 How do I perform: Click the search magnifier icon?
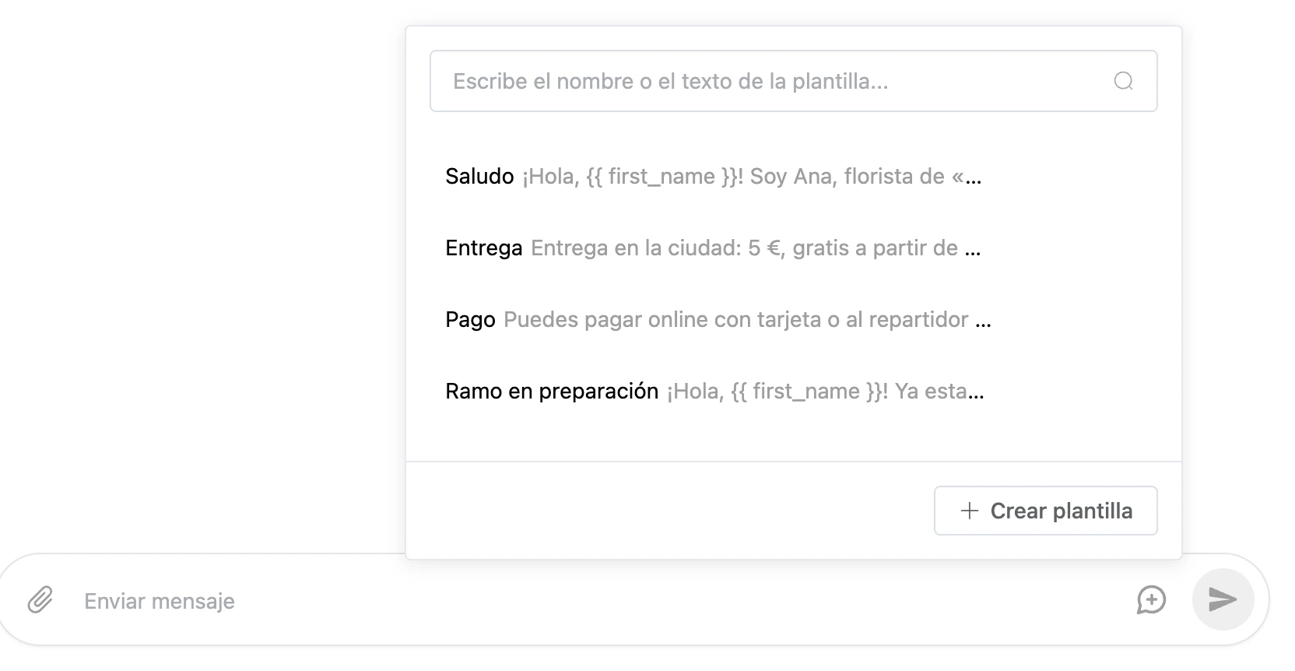coord(1123,81)
